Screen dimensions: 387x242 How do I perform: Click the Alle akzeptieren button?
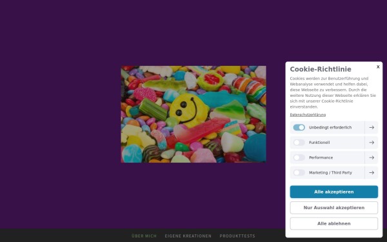tap(333, 192)
